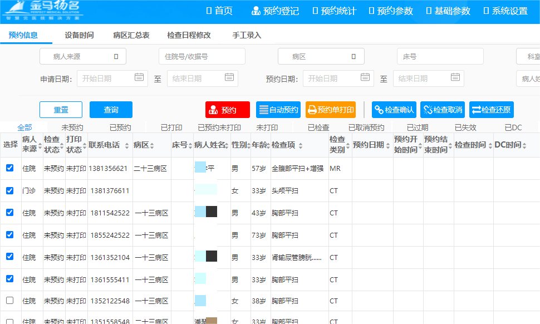Sort by 病人来源 column arrows

[x=40, y=146]
